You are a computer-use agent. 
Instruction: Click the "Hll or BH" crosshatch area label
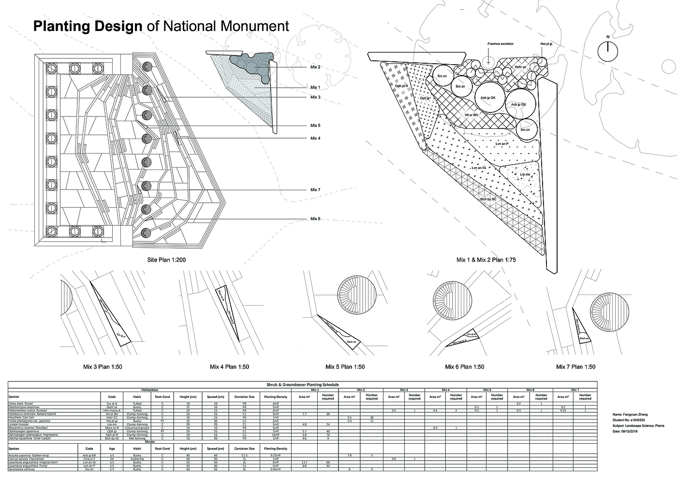tap(471, 115)
